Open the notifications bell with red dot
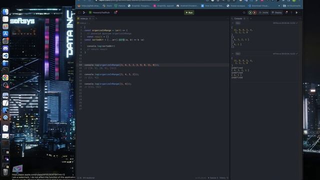Image resolution: width=320 pixels, height=180 pixels. pos(286,12)
